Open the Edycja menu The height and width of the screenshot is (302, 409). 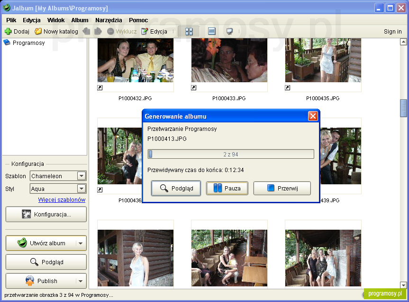(32, 20)
